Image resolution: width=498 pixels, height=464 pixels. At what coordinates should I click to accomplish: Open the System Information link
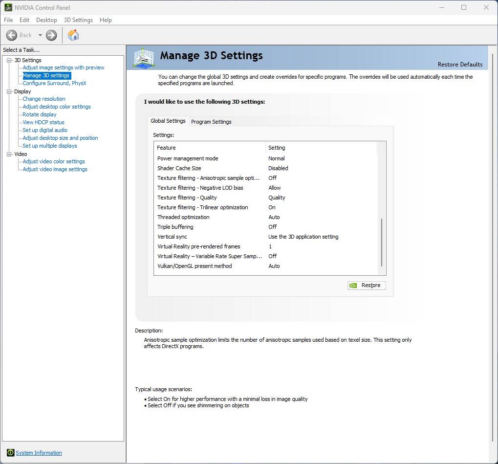(x=39, y=453)
